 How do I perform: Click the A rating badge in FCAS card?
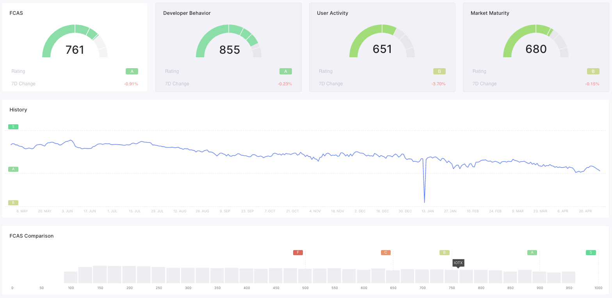(x=132, y=71)
